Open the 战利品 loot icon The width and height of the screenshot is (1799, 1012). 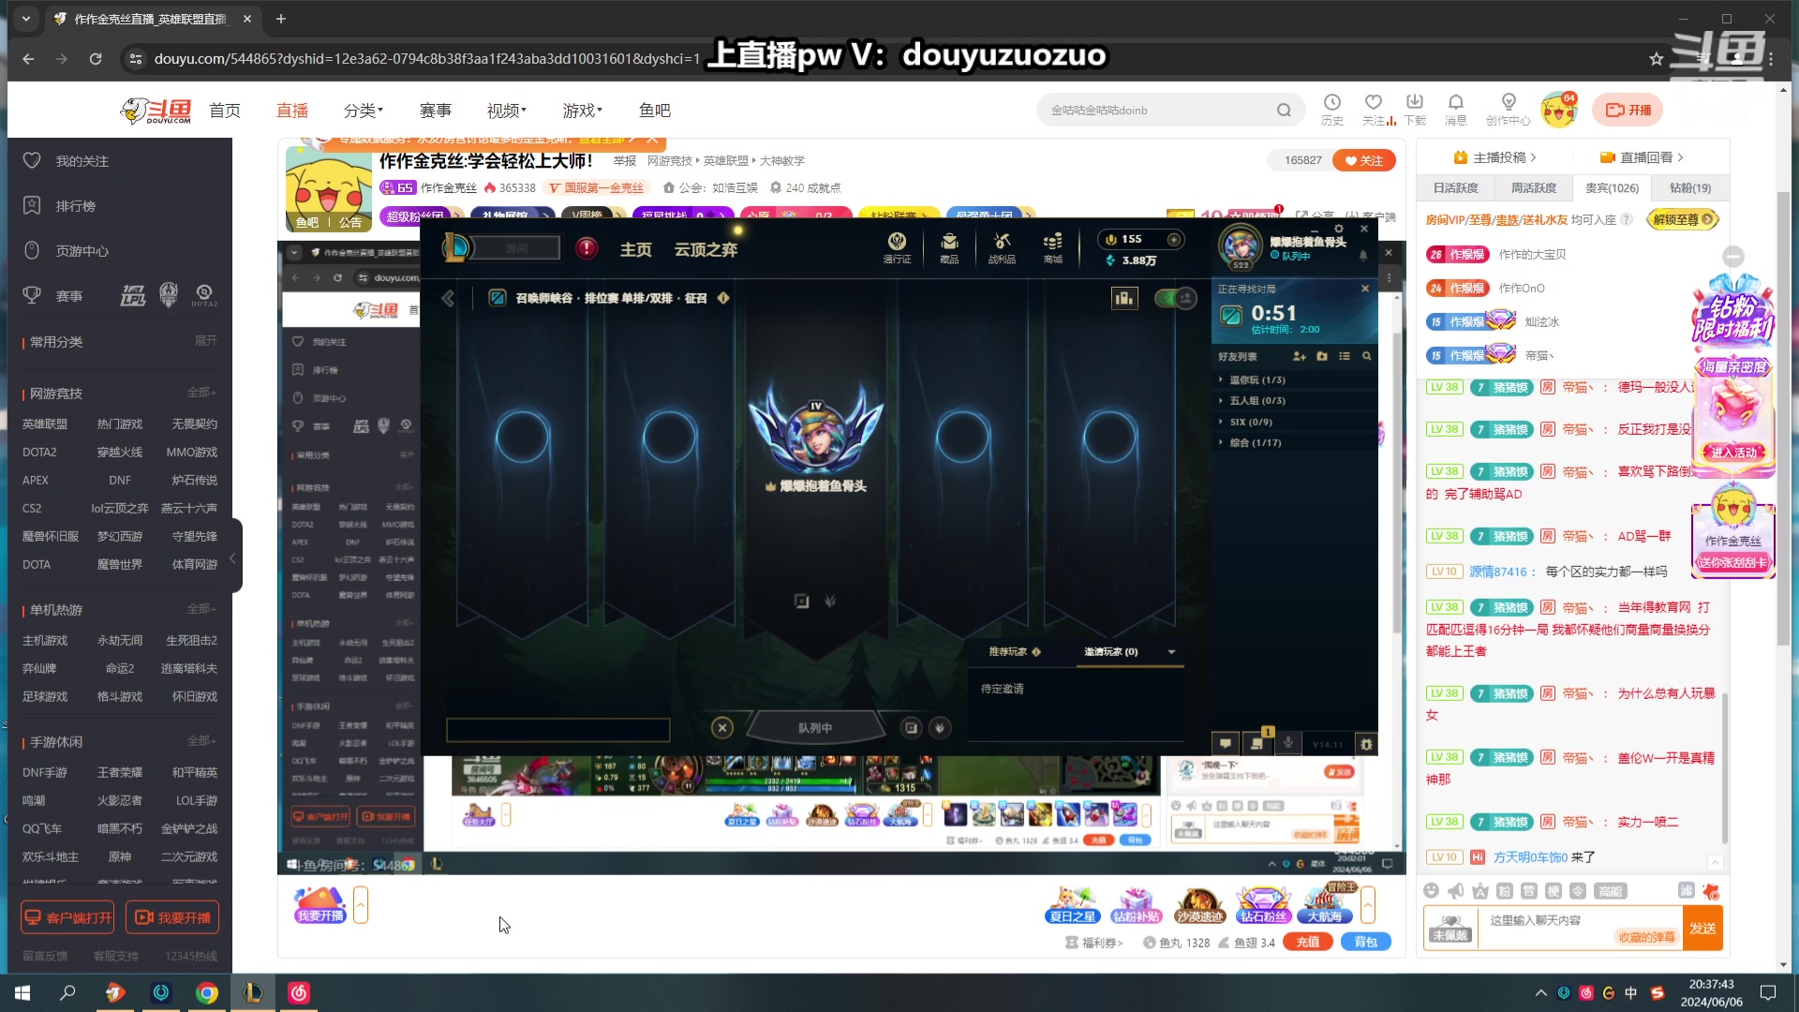point(1002,247)
